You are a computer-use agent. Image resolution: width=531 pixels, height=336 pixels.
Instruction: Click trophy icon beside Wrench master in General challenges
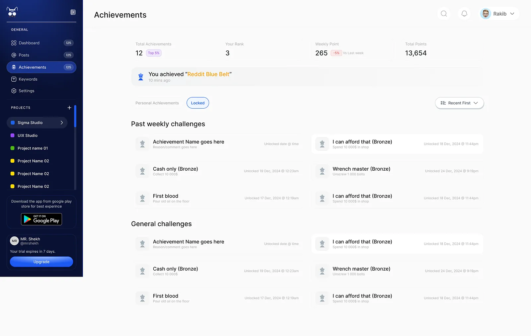click(322, 271)
